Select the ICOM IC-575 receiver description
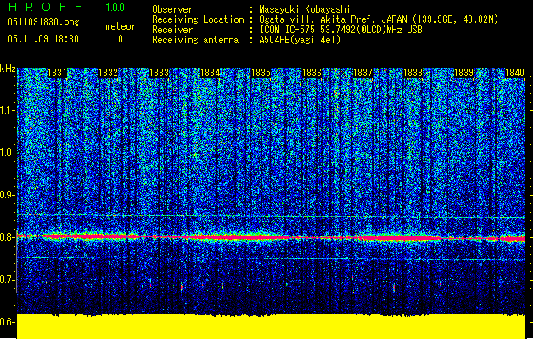This screenshot has height=339, width=534. [x=340, y=30]
